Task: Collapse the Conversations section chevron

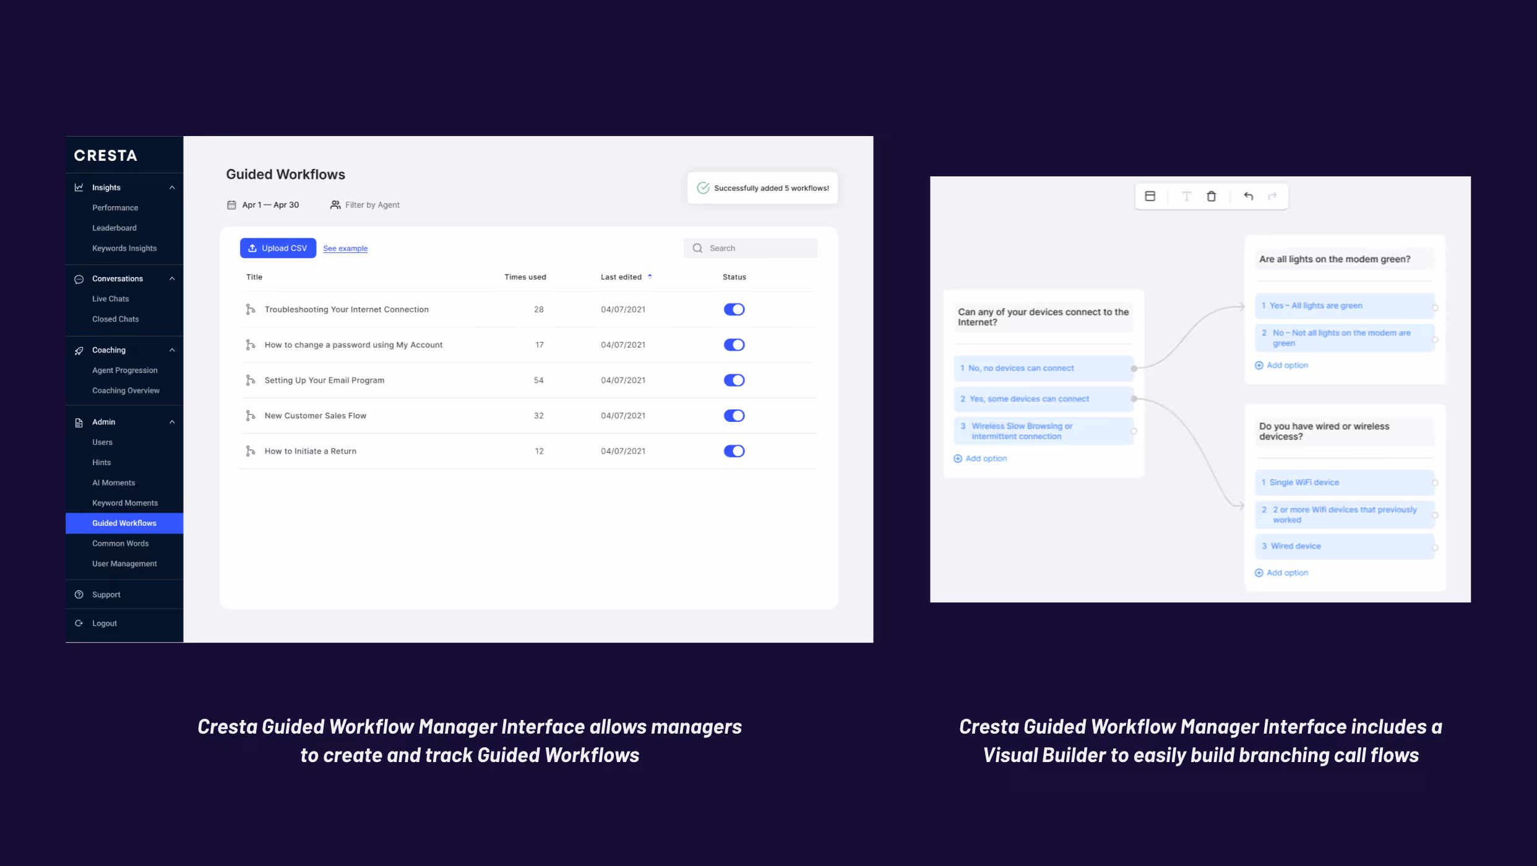Action: (172, 278)
